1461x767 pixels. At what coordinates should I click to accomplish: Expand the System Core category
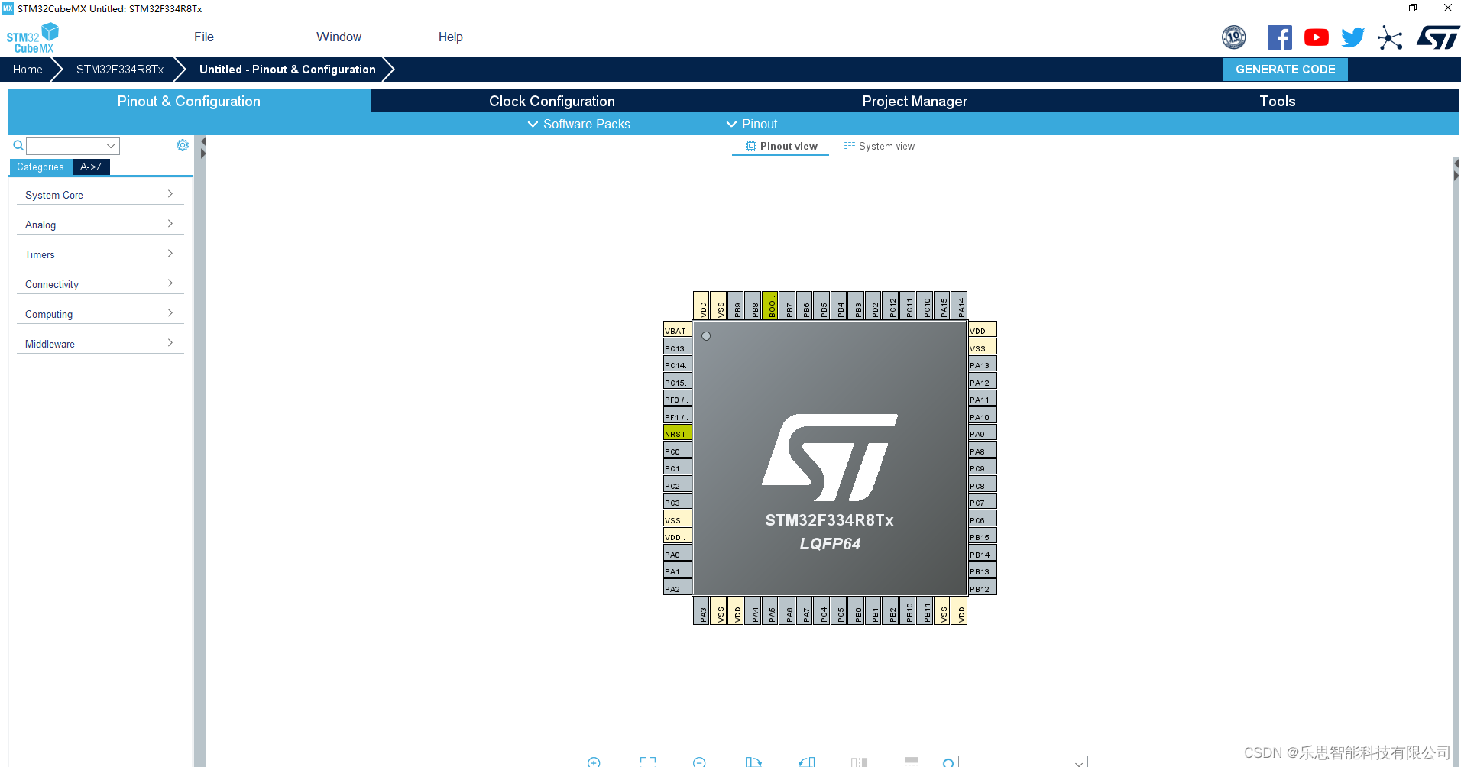pyautogui.click(x=99, y=195)
